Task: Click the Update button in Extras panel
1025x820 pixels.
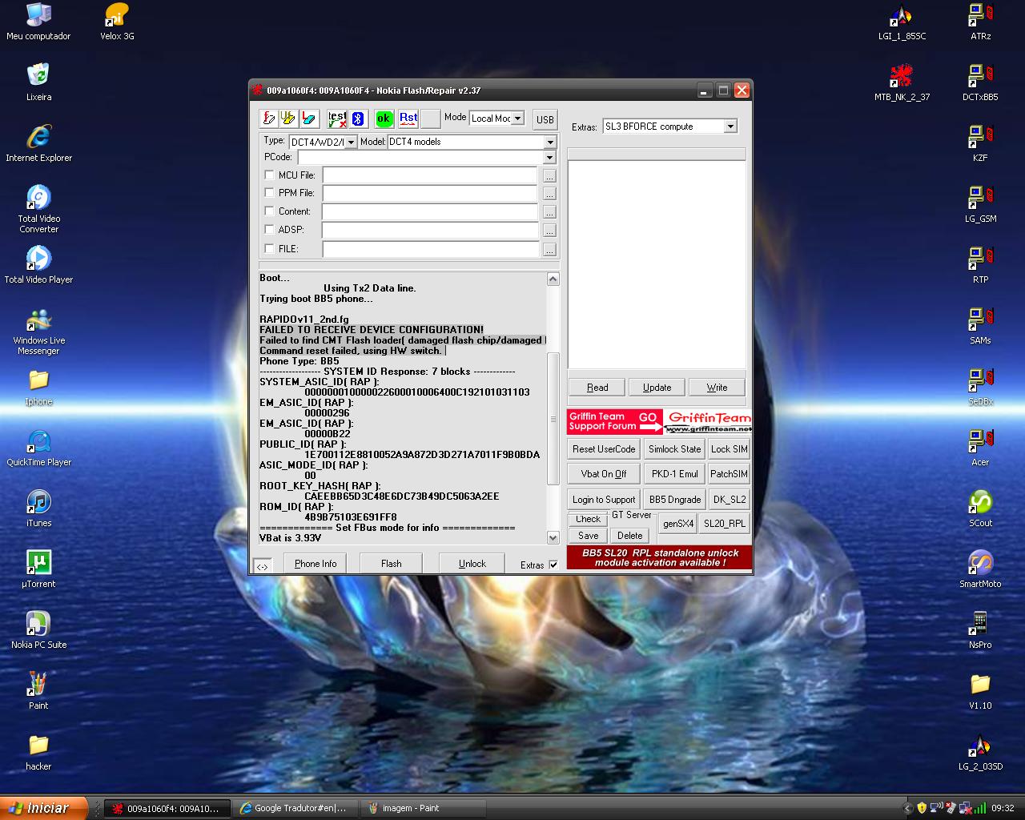Action: 657,388
